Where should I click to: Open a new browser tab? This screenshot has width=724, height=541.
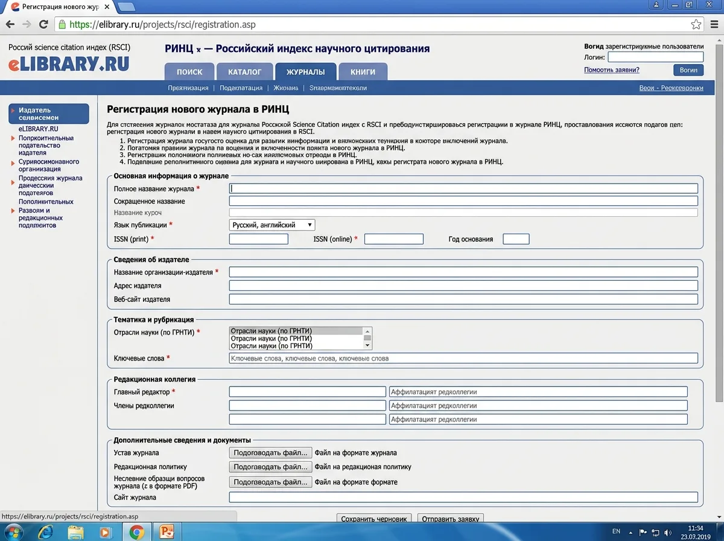[x=125, y=7]
